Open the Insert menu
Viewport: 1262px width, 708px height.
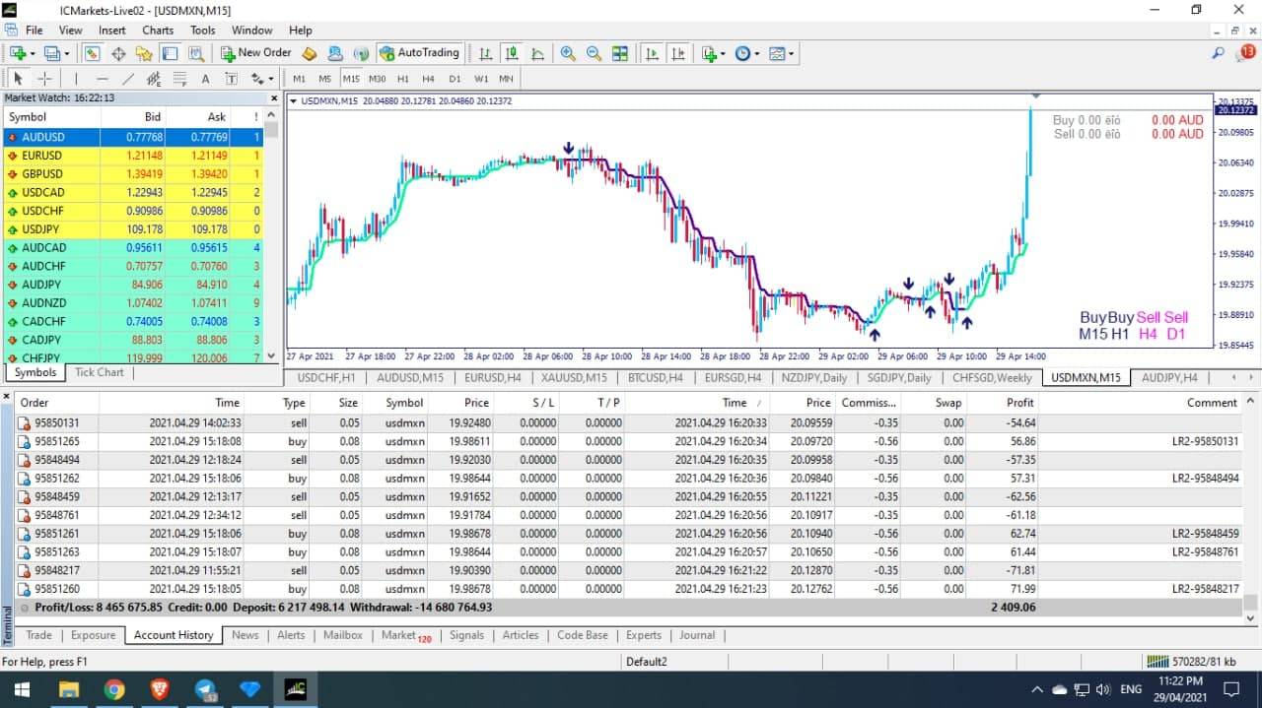[111, 31]
